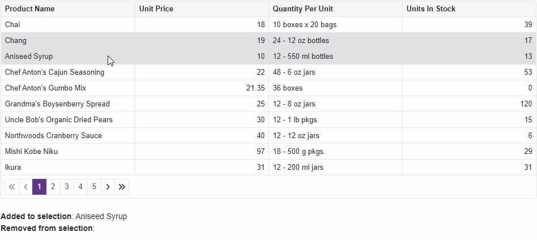
Task: Click the Product Name column header
Action: click(68, 9)
